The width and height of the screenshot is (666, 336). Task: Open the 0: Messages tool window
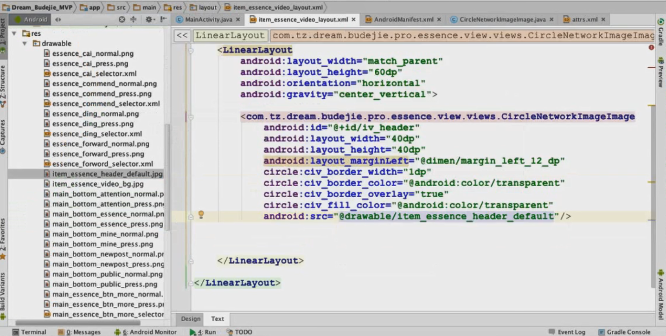click(x=79, y=332)
